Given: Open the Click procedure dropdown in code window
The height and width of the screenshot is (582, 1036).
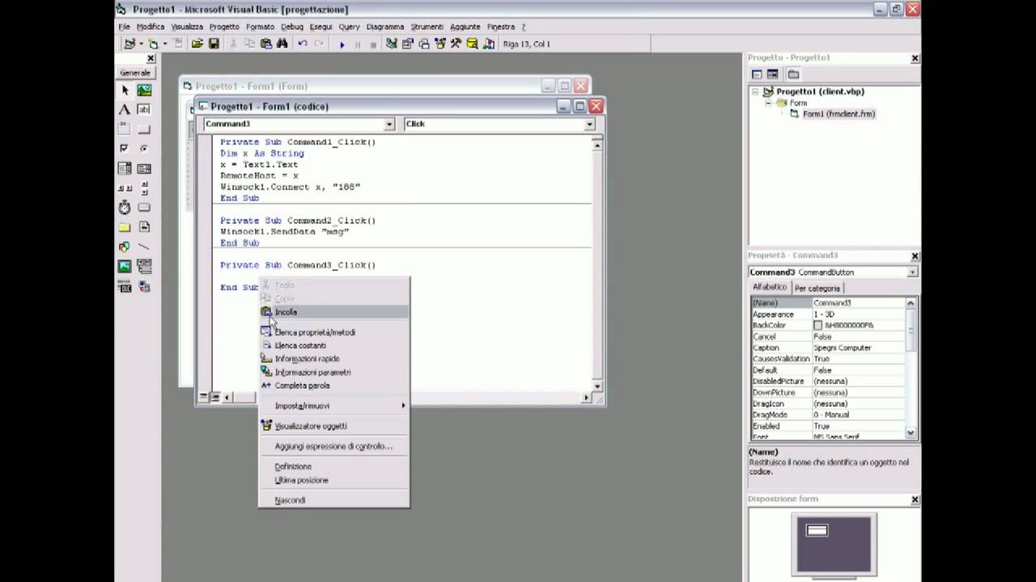Looking at the screenshot, I should 589,124.
